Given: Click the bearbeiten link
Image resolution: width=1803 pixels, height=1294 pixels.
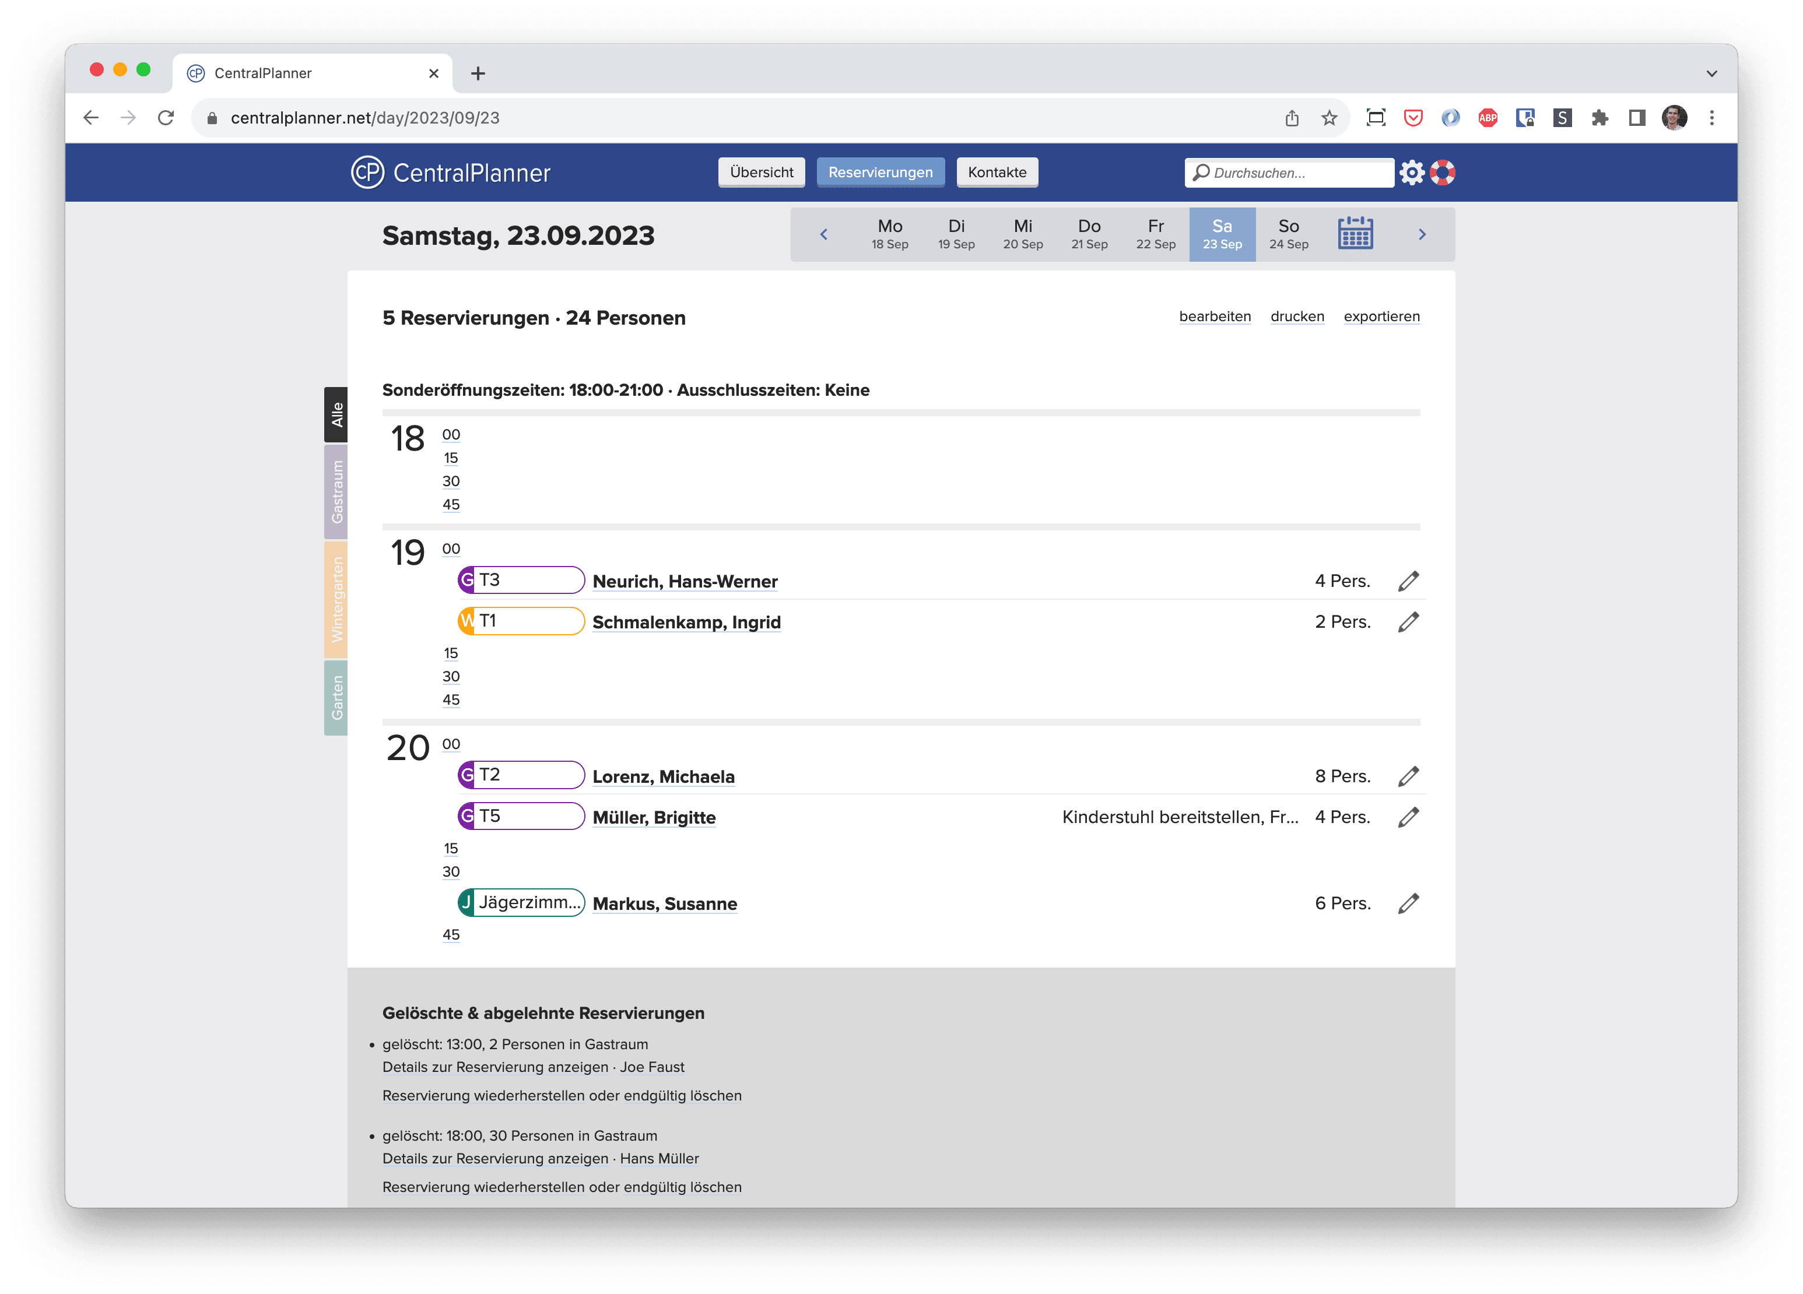Looking at the screenshot, I should point(1215,317).
